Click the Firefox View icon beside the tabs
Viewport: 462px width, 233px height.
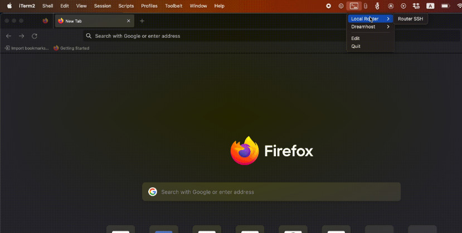45,21
